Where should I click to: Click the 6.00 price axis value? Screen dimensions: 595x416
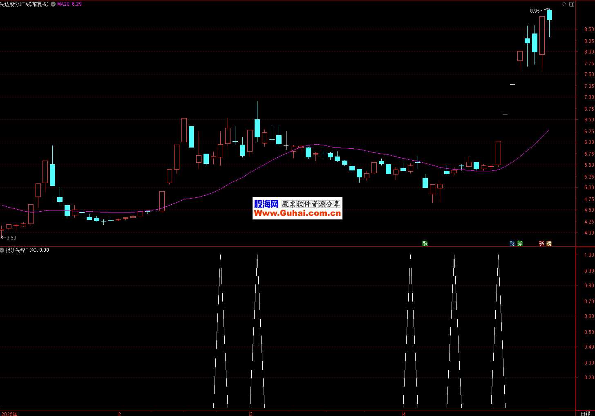pos(589,142)
